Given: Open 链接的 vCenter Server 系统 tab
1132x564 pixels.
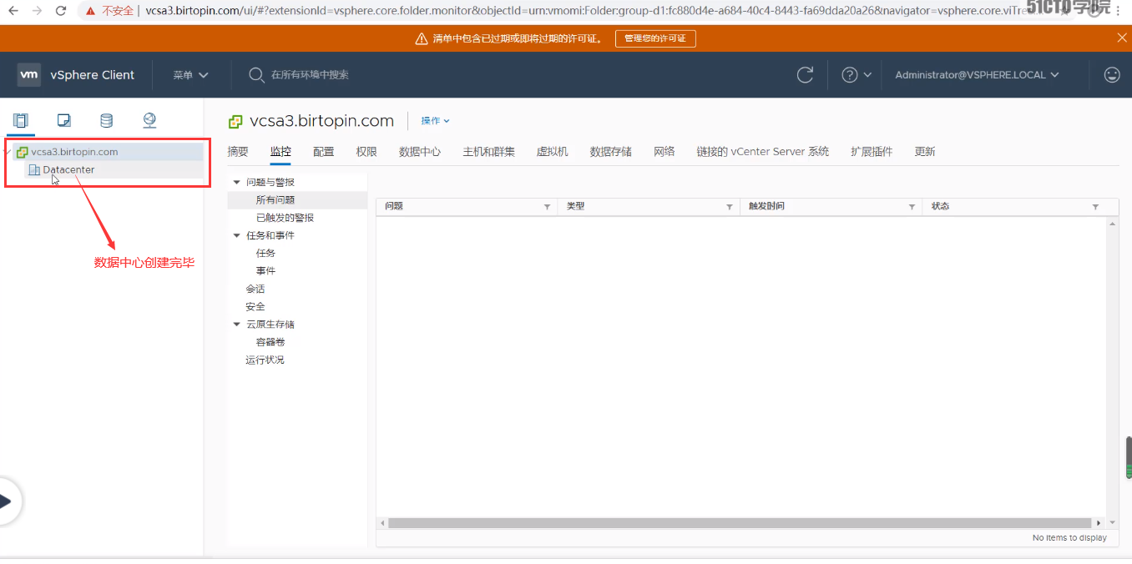Looking at the screenshot, I should tap(763, 152).
